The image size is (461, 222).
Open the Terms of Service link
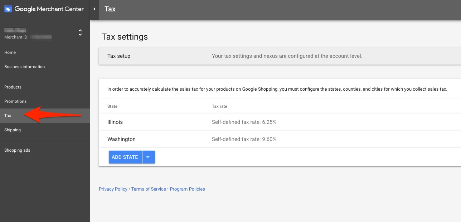(149, 189)
